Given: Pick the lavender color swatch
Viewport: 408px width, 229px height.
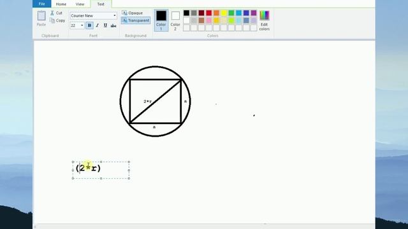Looking at the screenshot, I should coord(254,20).
